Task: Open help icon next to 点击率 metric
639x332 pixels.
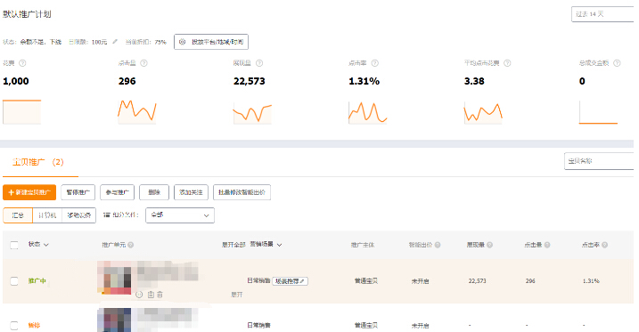Action: [x=375, y=63]
